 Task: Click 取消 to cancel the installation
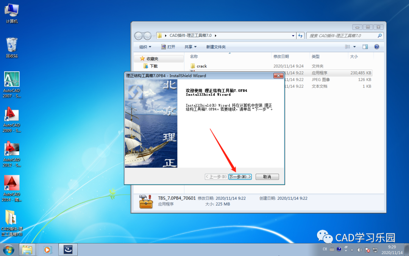[x=267, y=177]
